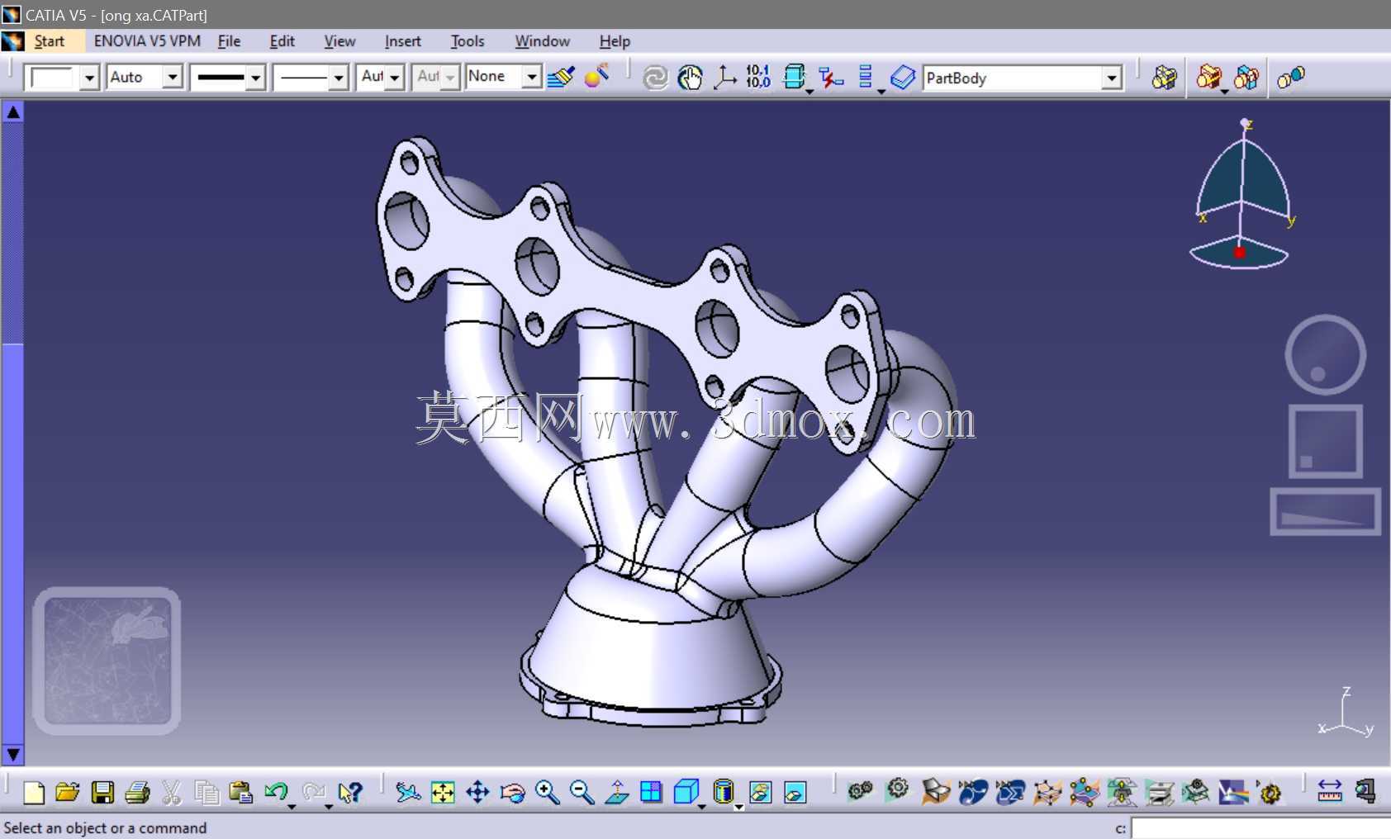Viewport: 1391px width, 839px height.
Task: Click the Manual Update hand icon
Action: 690,78
